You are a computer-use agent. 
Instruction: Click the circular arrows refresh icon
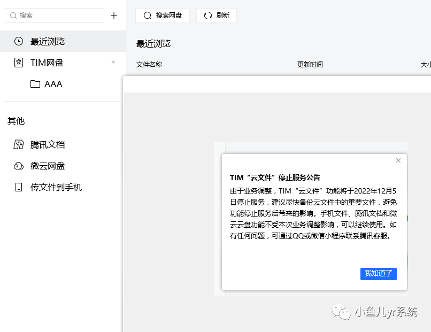pyautogui.click(x=208, y=16)
